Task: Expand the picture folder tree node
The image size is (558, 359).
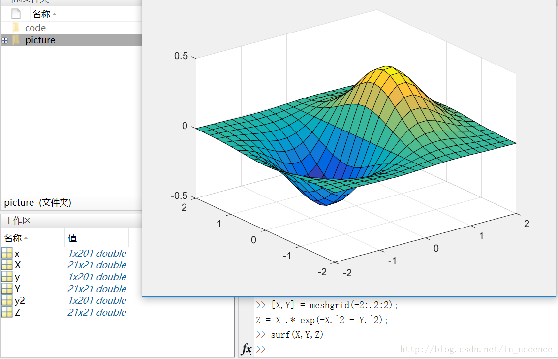Action: pyautogui.click(x=4, y=41)
